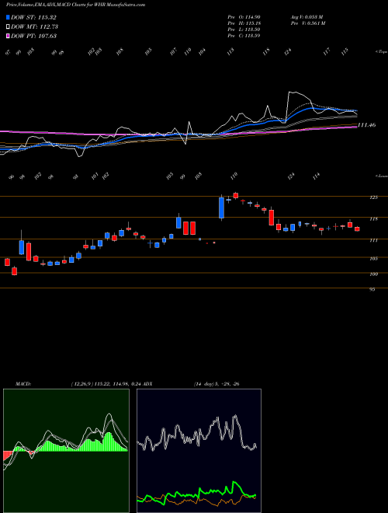Click the 'Pre V: 0.361 M' volume text
Viewport: 388px width, 513px height.
click(x=307, y=23)
